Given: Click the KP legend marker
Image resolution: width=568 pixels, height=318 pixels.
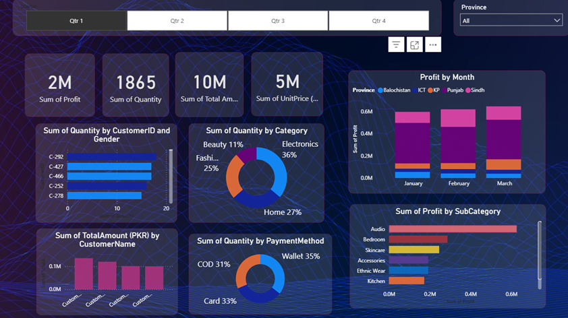Looking at the screenshot, I should [430, 90].
